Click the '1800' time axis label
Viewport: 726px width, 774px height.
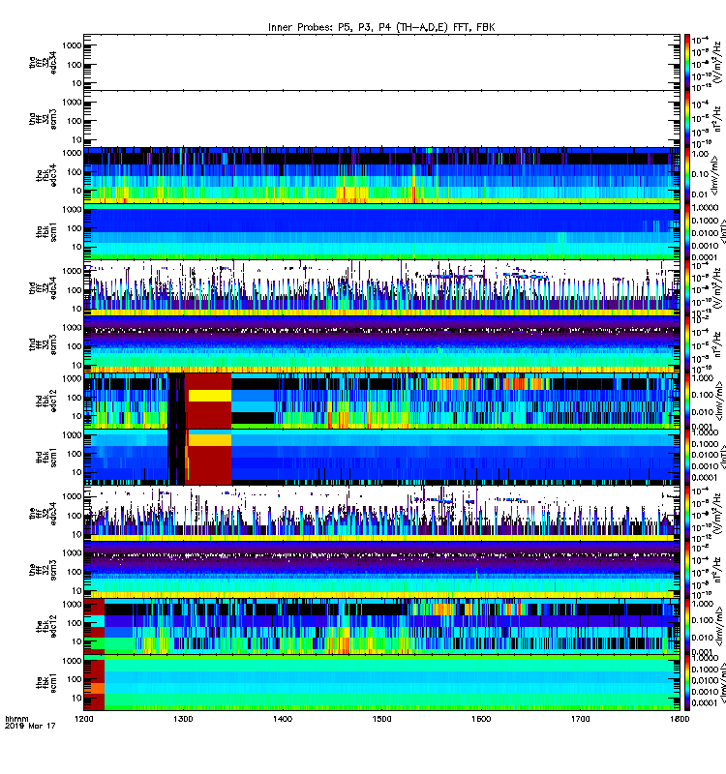click(680, 719)
